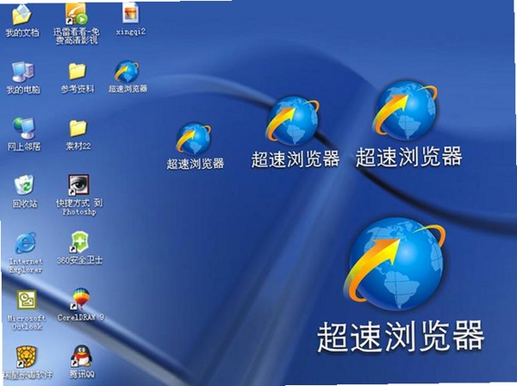
Task: Launch 迅雷看看-免费高清影视 shortcut
Action: click(77, 14)
